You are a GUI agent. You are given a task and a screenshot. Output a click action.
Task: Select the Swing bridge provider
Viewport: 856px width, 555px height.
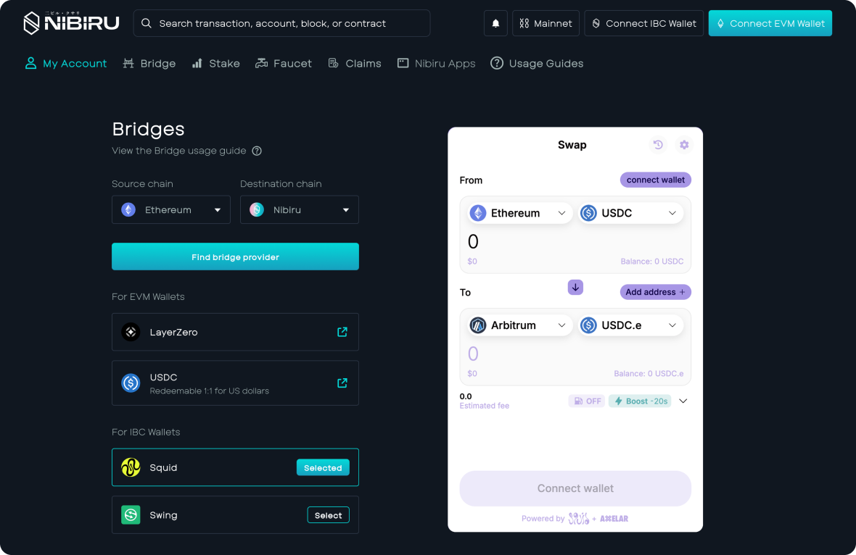pyautogui.click(x=328, y=515)
